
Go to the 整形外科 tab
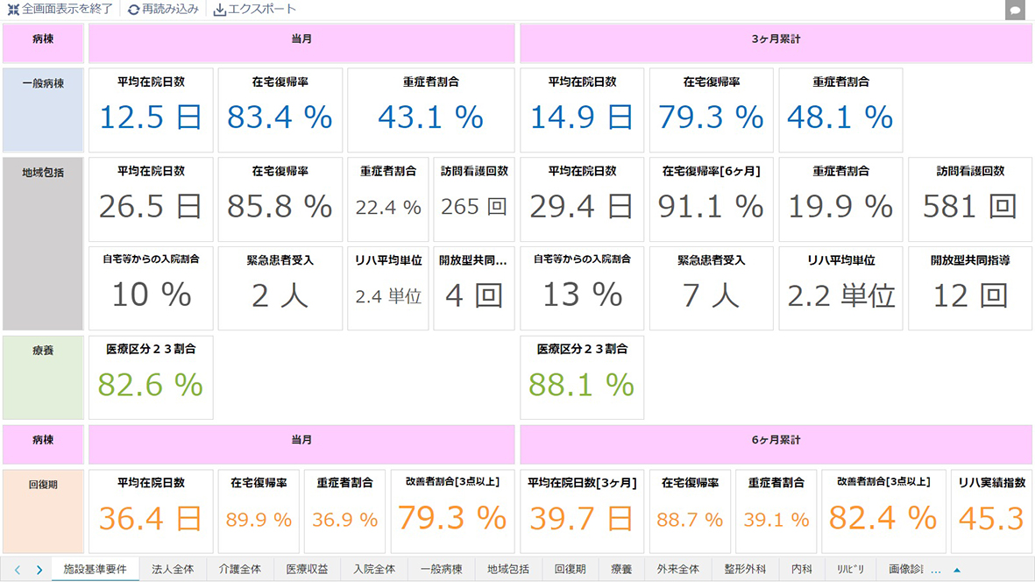tap(745, 570)
